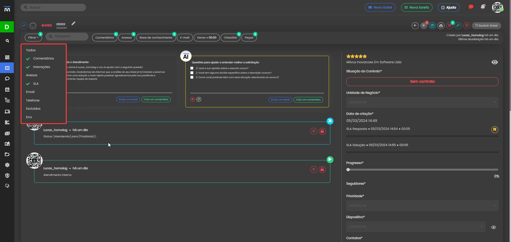
Task: Open the devices icon in sidebar
Action: [x=7, y=112]
